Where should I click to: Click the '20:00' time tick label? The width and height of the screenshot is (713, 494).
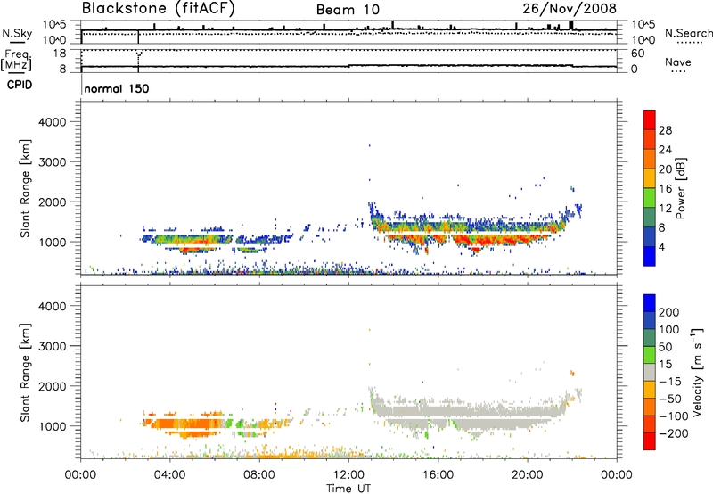click(528, 475)
